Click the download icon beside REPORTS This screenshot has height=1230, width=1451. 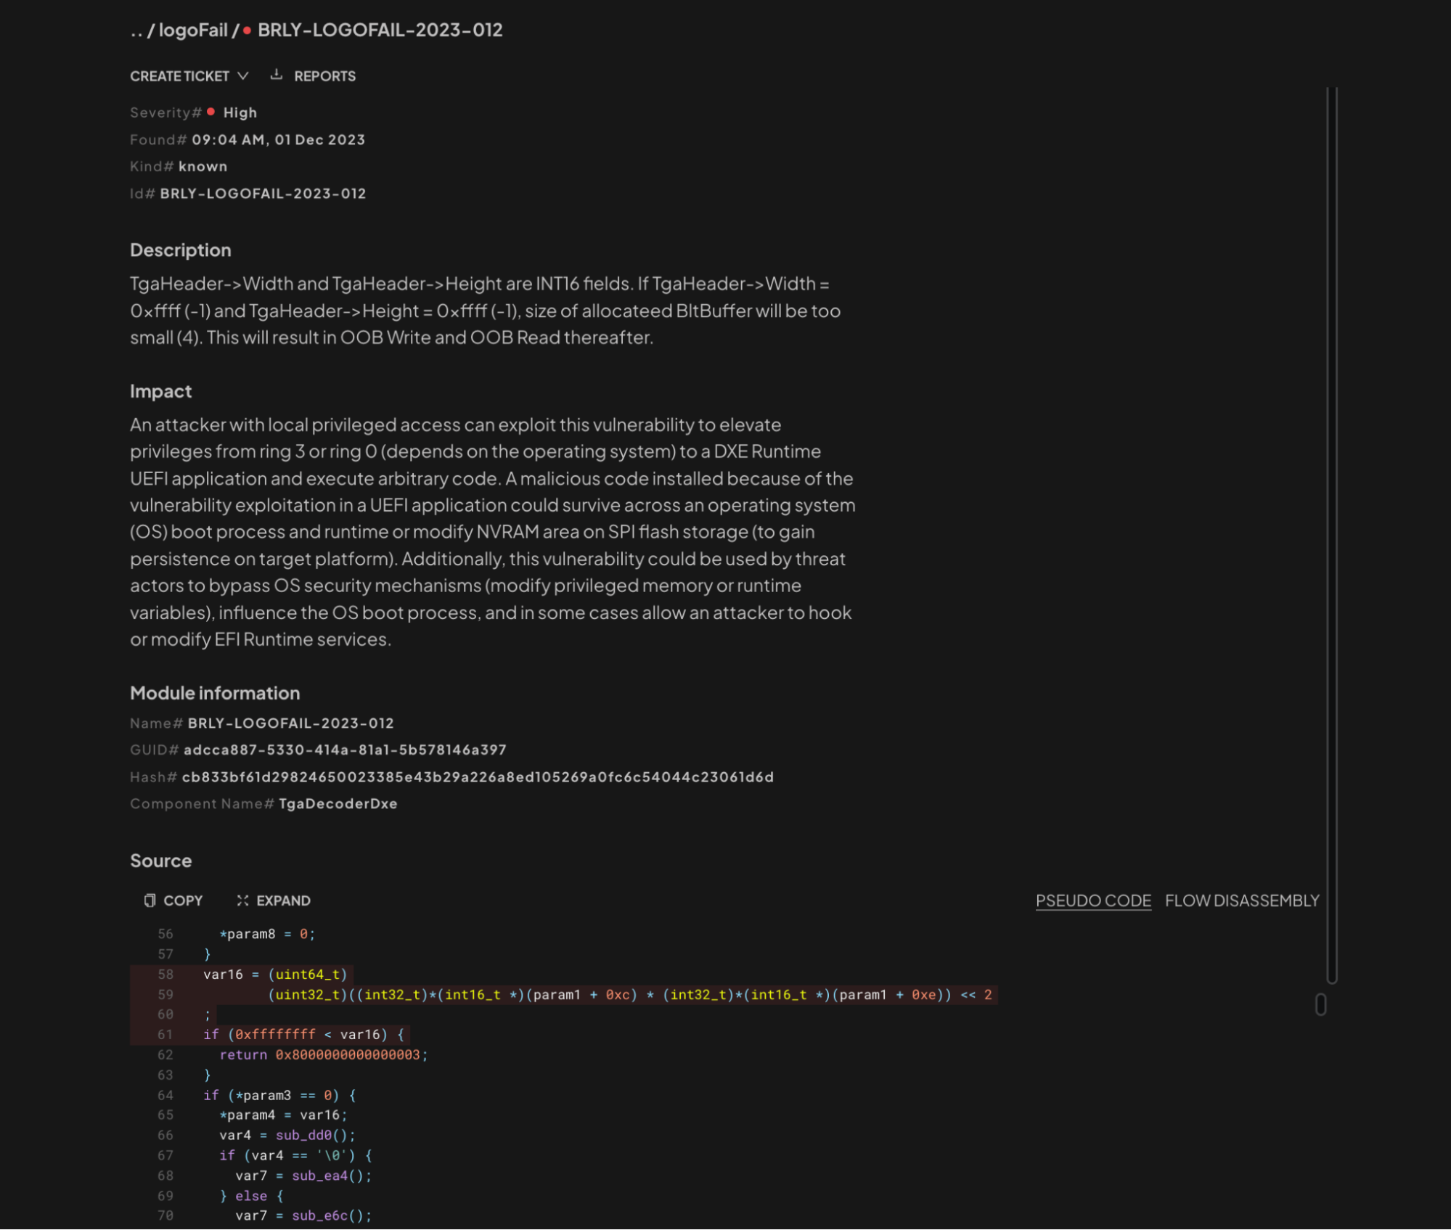click(x=276, y=75)
